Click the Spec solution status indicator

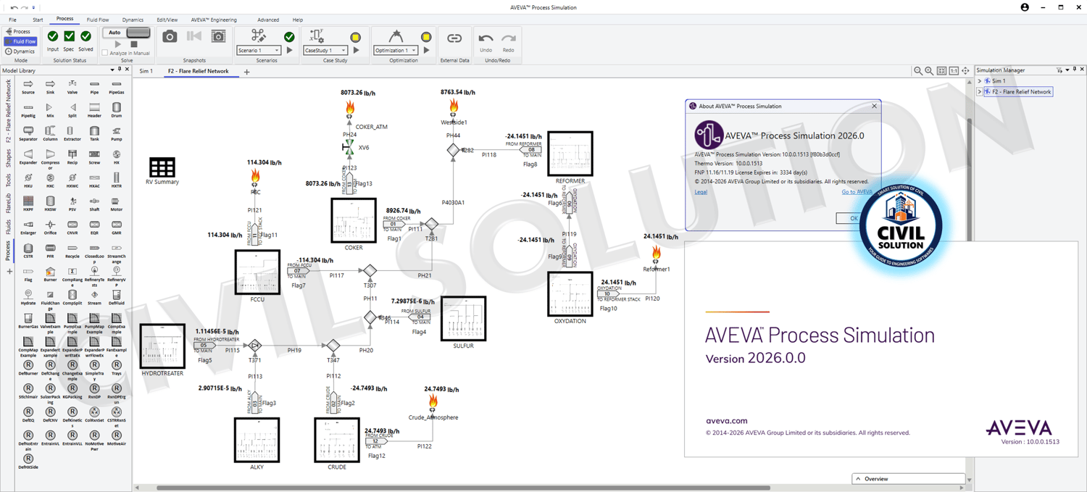click(x=69, y=36)
